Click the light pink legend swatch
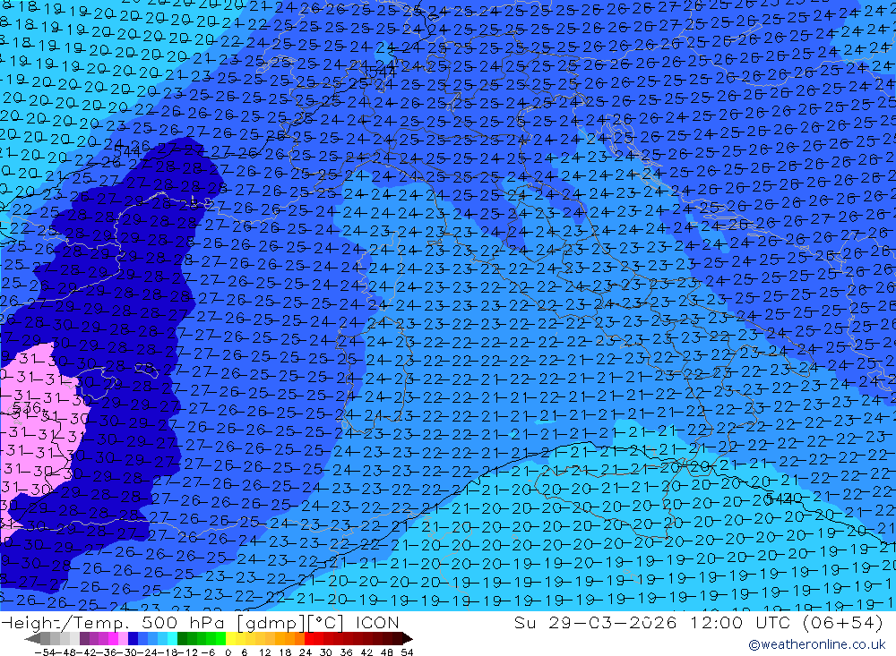896x656 pixels. coord(123,639)
